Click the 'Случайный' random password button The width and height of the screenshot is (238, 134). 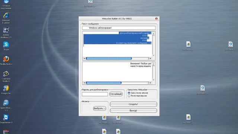(116, 94)
